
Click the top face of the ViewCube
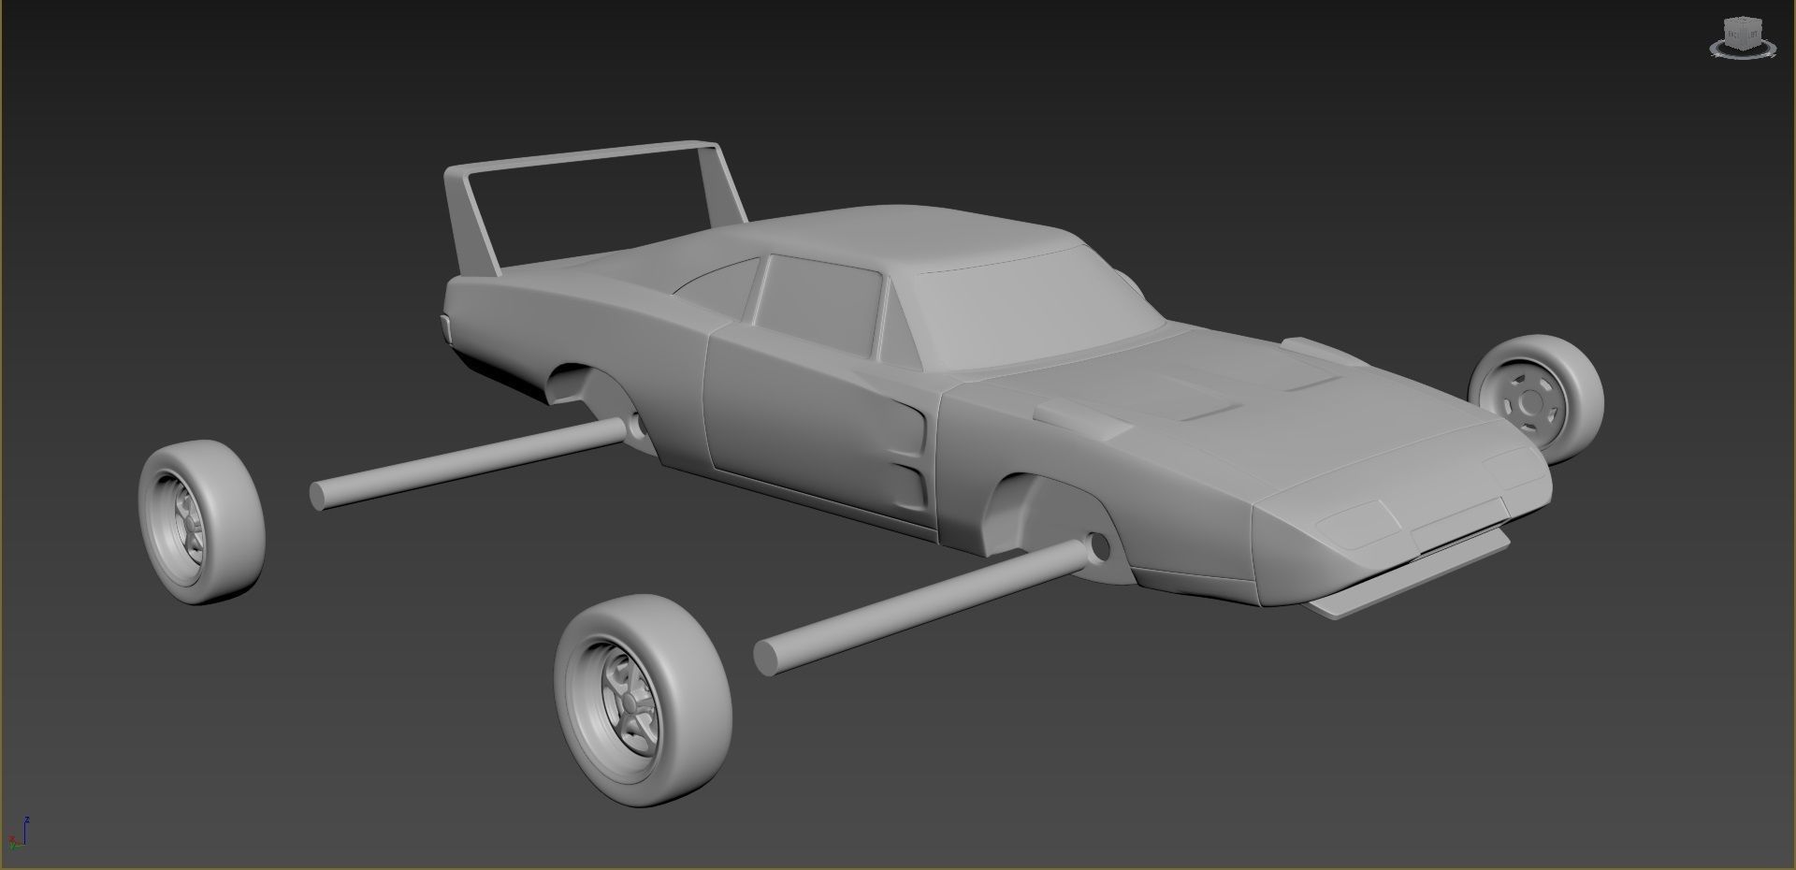pyautogui.click(x=1742, y=21)
